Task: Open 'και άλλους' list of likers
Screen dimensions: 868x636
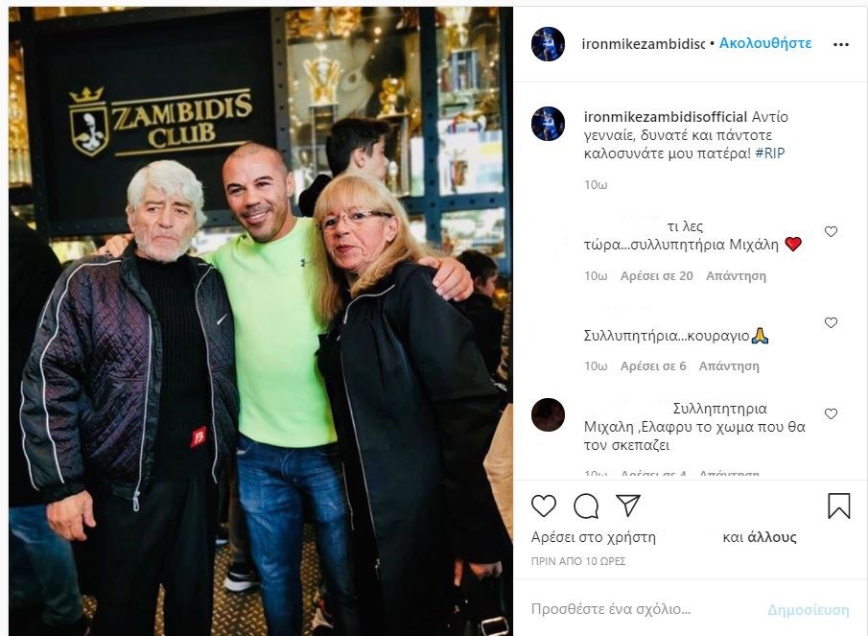Action: pyautogui.click(x=760, y=537)
